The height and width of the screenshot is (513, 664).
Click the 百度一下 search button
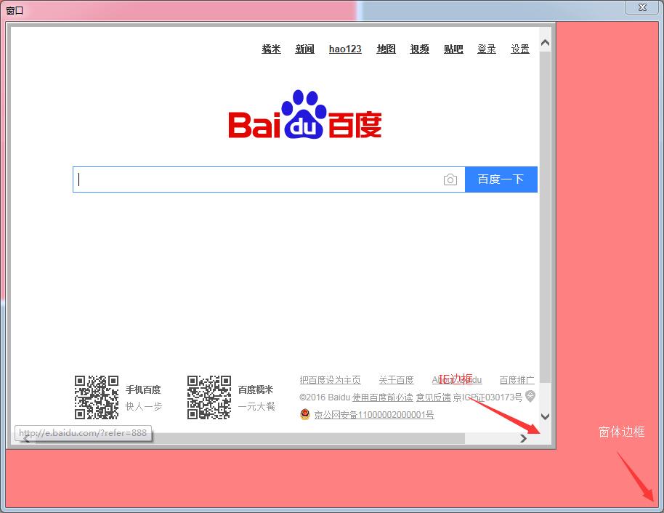click(501, 179)
